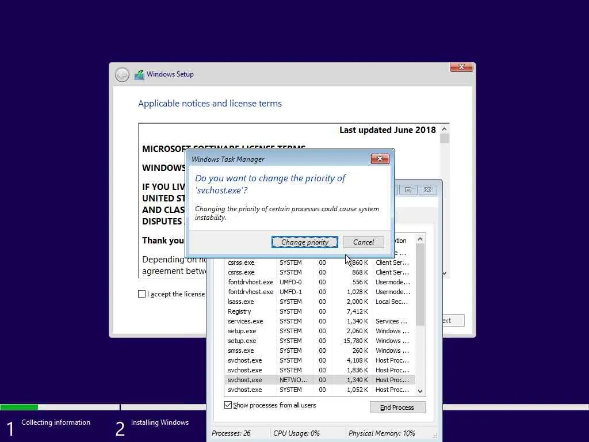Select fontdrvhost.exe UMFD-0 row
The height and width of the screenshot is (442, 589).
320,282
